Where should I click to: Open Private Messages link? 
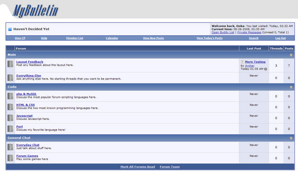pos(250,32)
